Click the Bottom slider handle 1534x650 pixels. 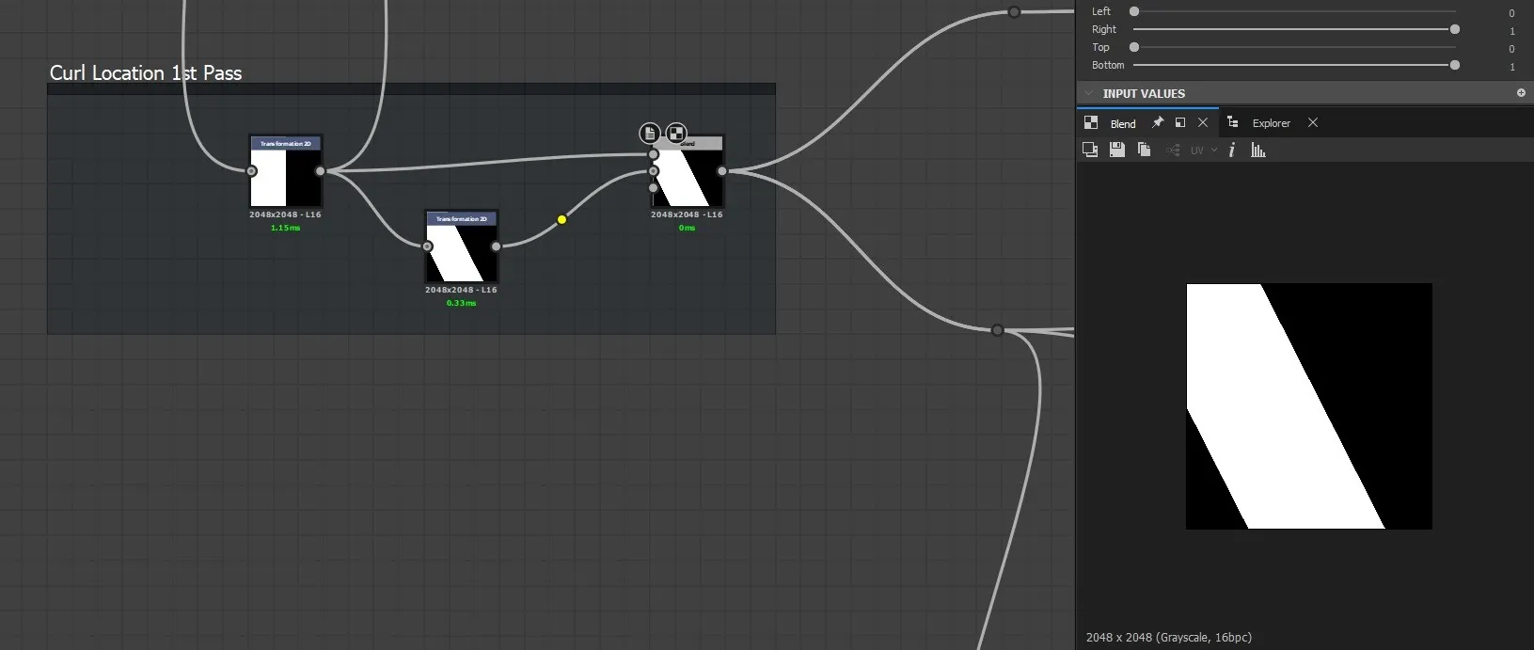click(x=1455, y=65)
